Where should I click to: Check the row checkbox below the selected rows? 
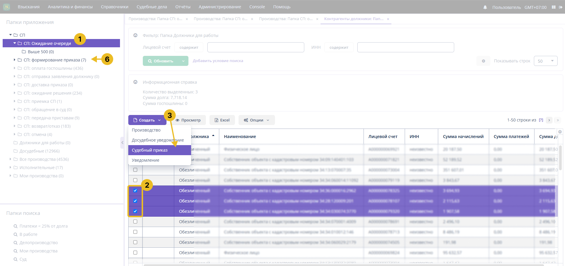coord(135,222)
